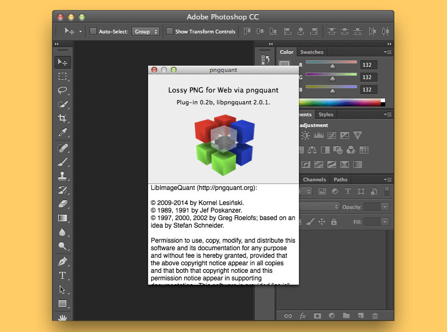Add an Exposure adjustment layer

pos(344,135)
